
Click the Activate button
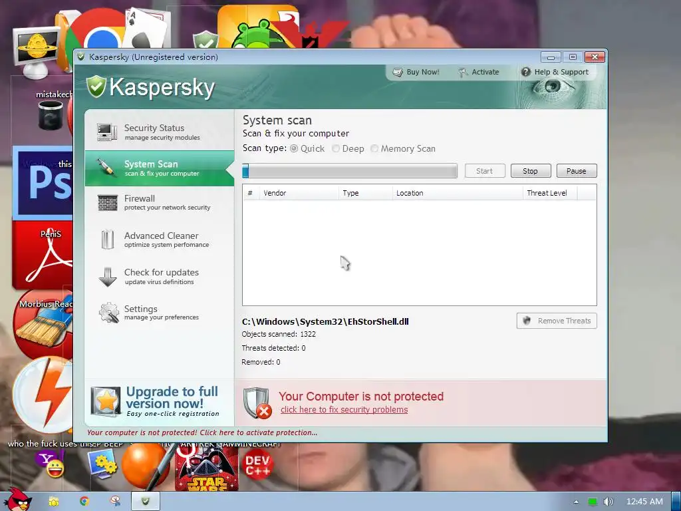(x=479, y=72)
